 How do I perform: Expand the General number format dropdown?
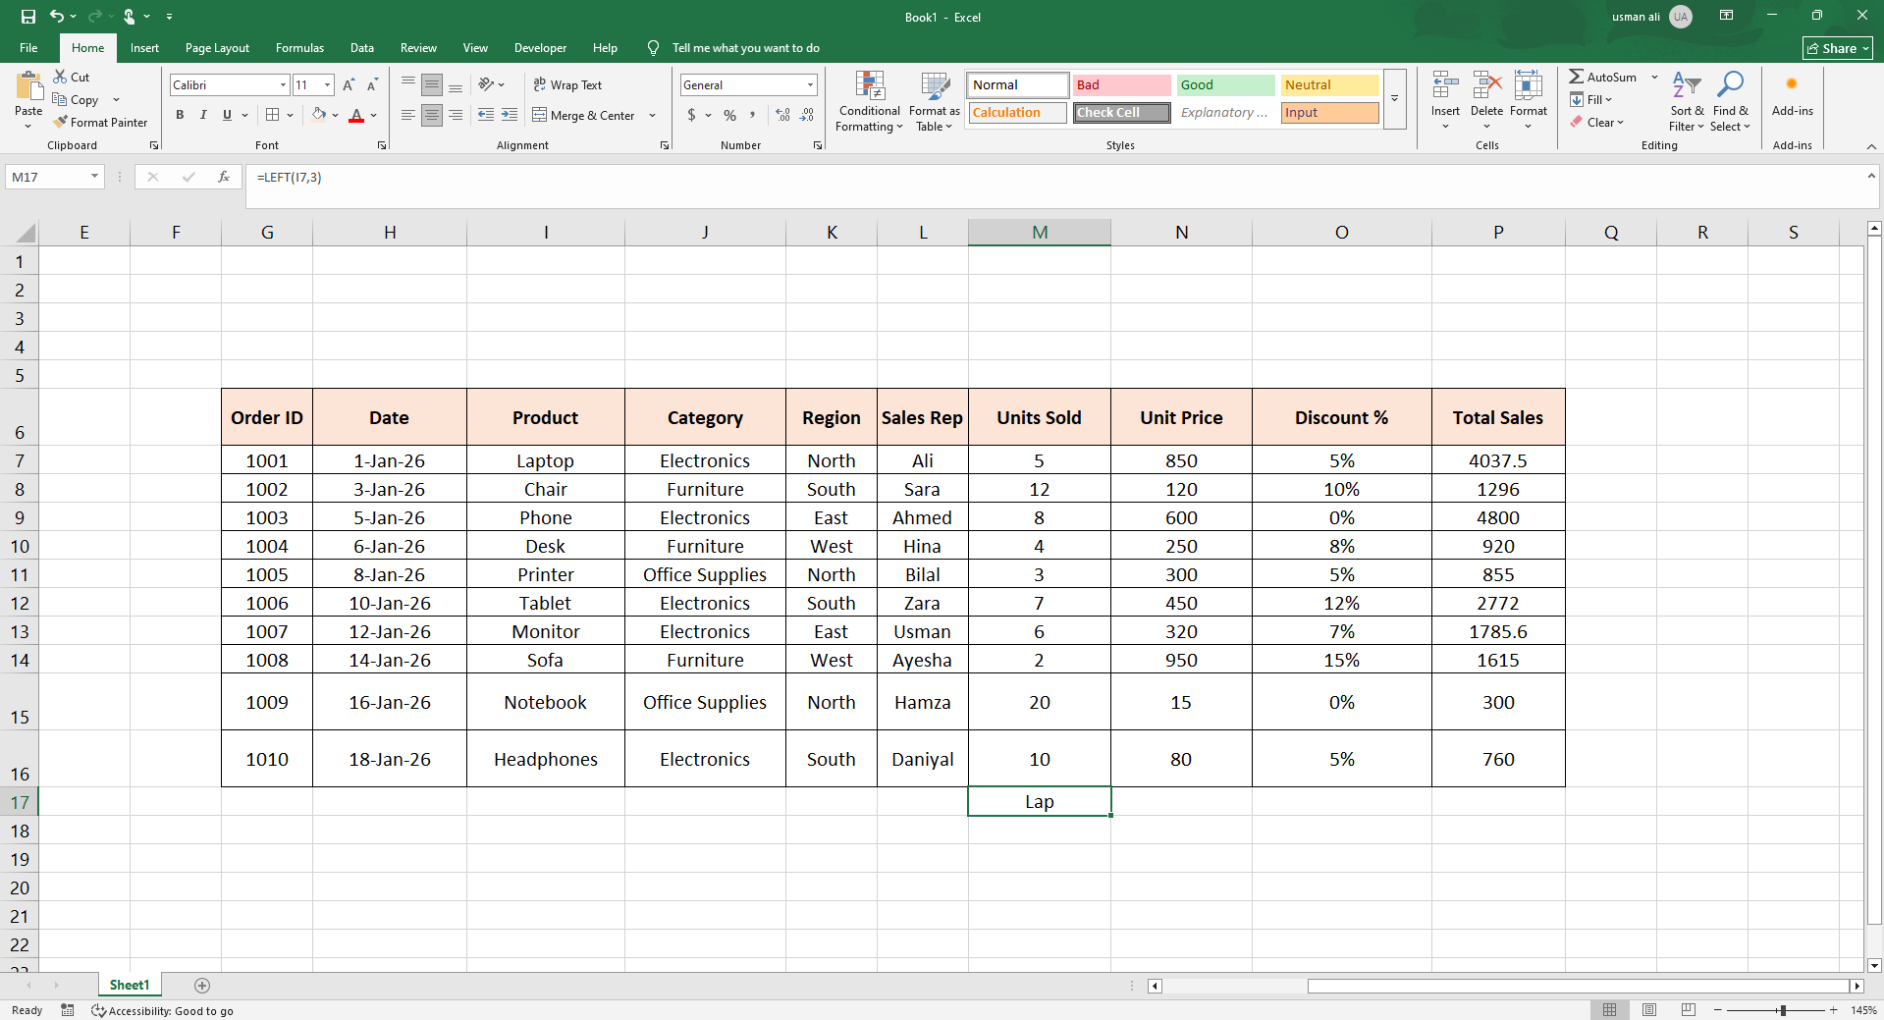point(810,85)
